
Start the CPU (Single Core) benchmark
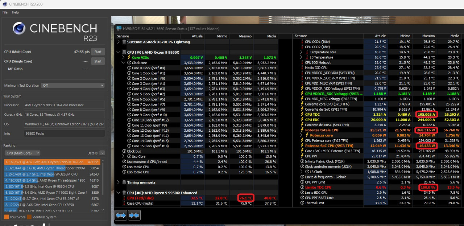[x=98, y=61]
